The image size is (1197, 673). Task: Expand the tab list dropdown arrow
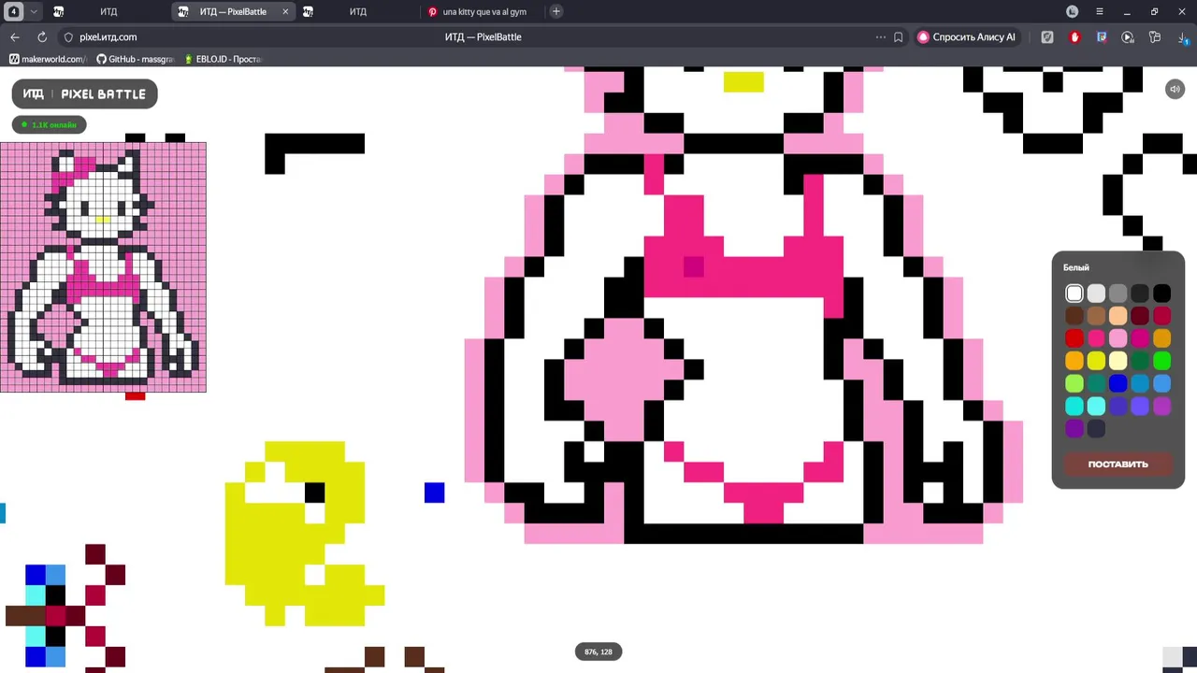pyautogui.click(x=34, y=11)
